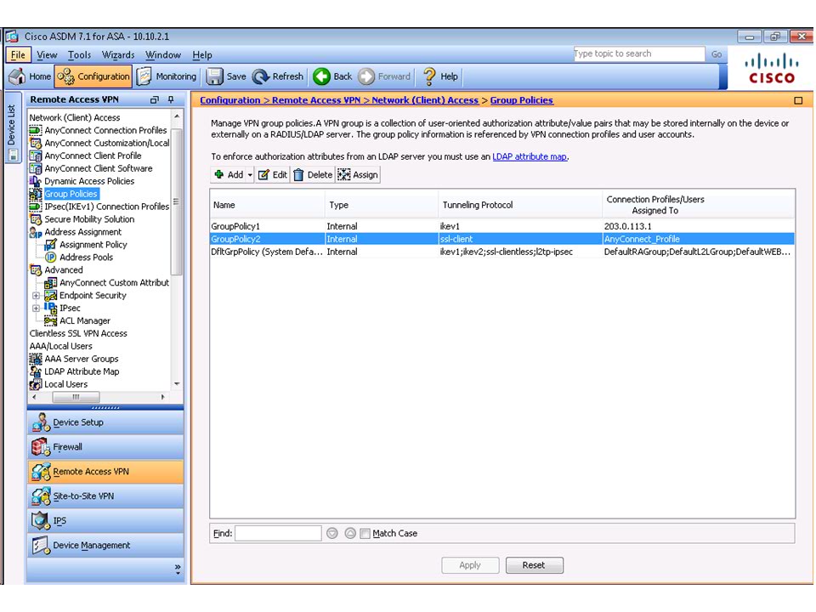Toggle the Match Case checkbox
This screenshot has height=612, width=816.
365,534
